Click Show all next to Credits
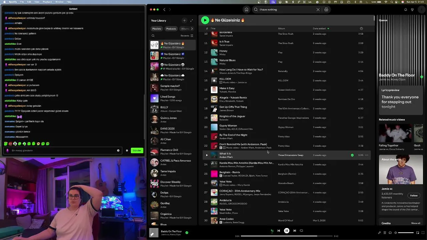 pos(416,223)
